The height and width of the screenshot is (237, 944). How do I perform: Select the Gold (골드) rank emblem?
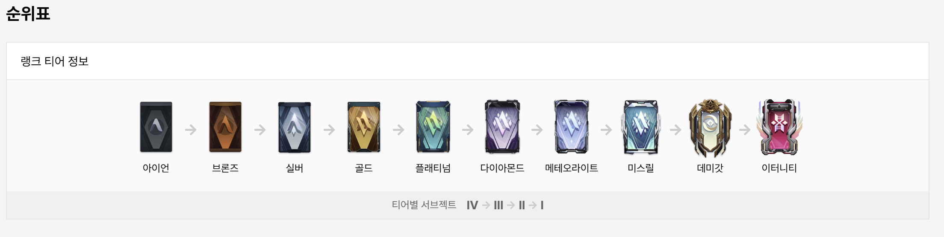coord(364,127)
